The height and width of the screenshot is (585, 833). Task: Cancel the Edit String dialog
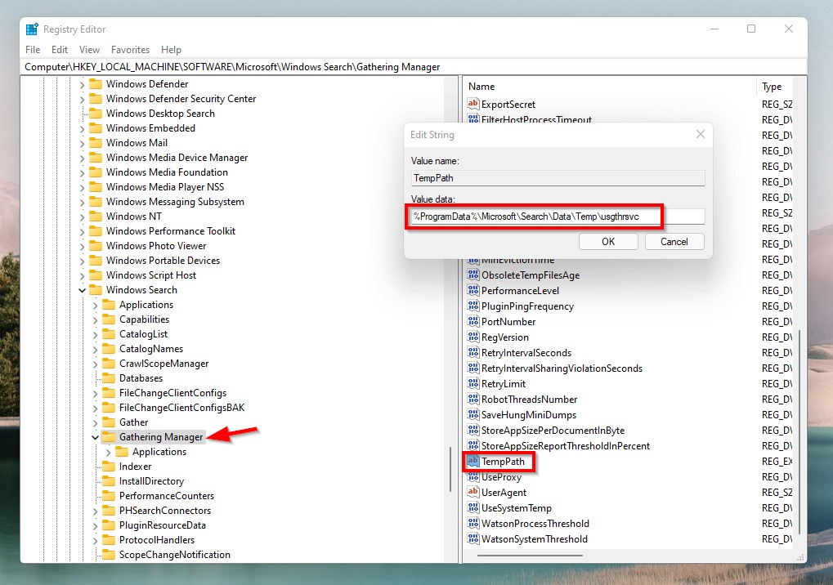pyautogui.click(x=674, y=242)
